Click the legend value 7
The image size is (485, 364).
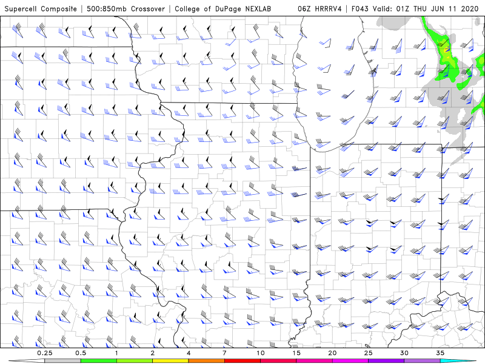[224, 353]
